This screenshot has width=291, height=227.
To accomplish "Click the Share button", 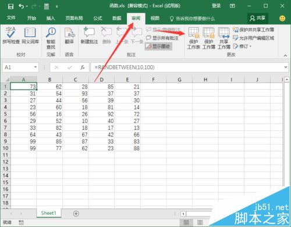I will [258, 18].
